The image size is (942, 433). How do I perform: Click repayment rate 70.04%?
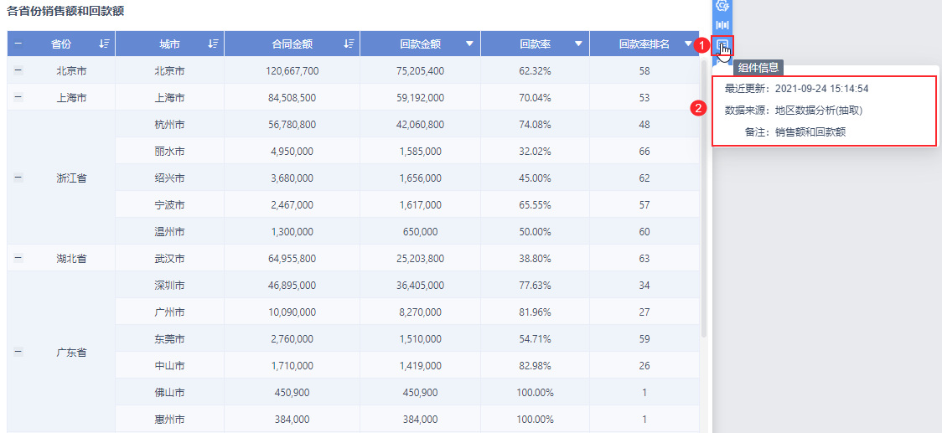(536, 97)
